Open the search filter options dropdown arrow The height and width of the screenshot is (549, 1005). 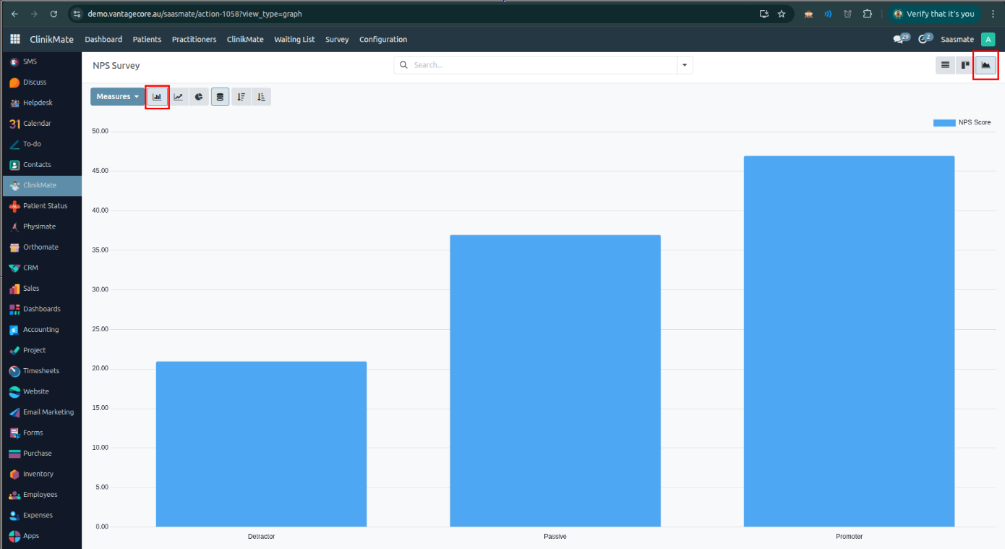coord(684,65)
